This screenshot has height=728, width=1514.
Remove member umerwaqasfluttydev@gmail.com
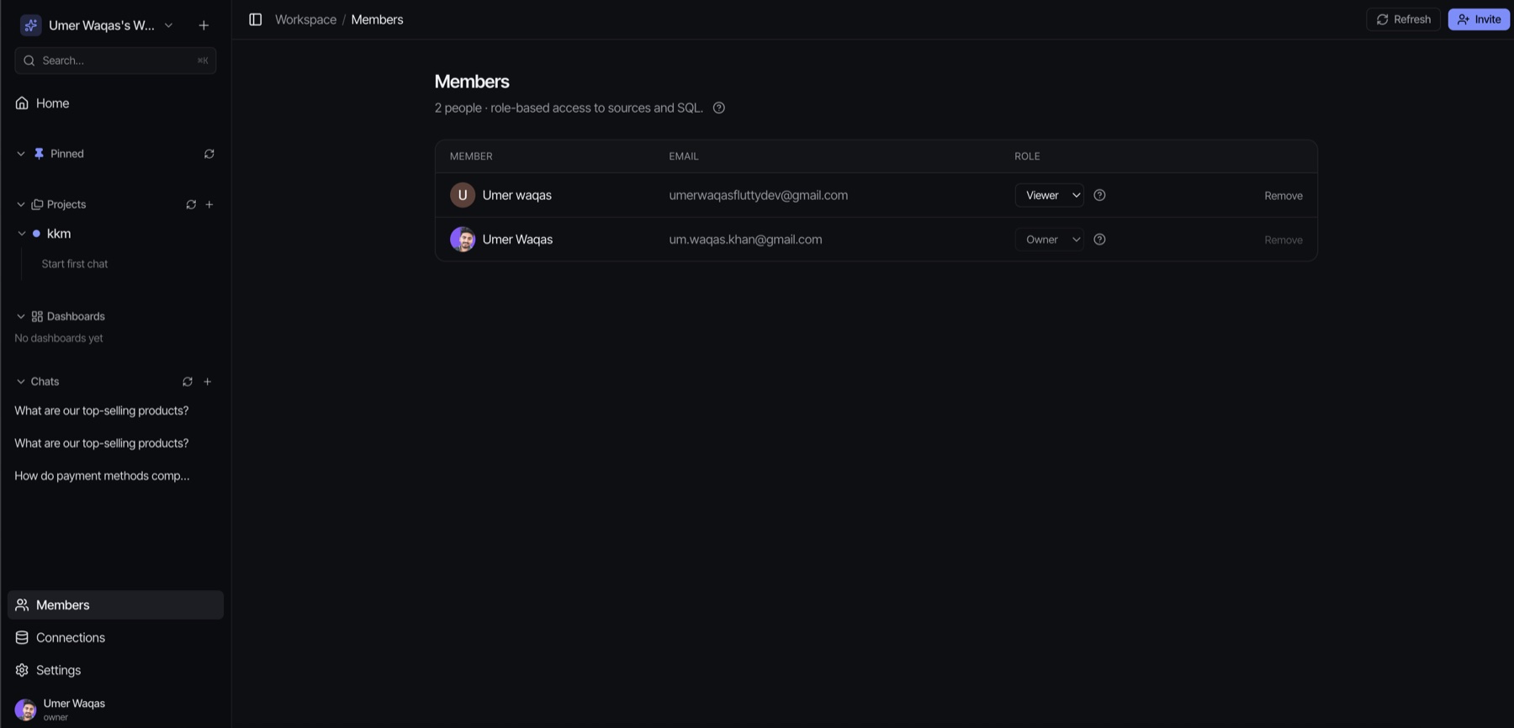click(x=1283, y=196)
